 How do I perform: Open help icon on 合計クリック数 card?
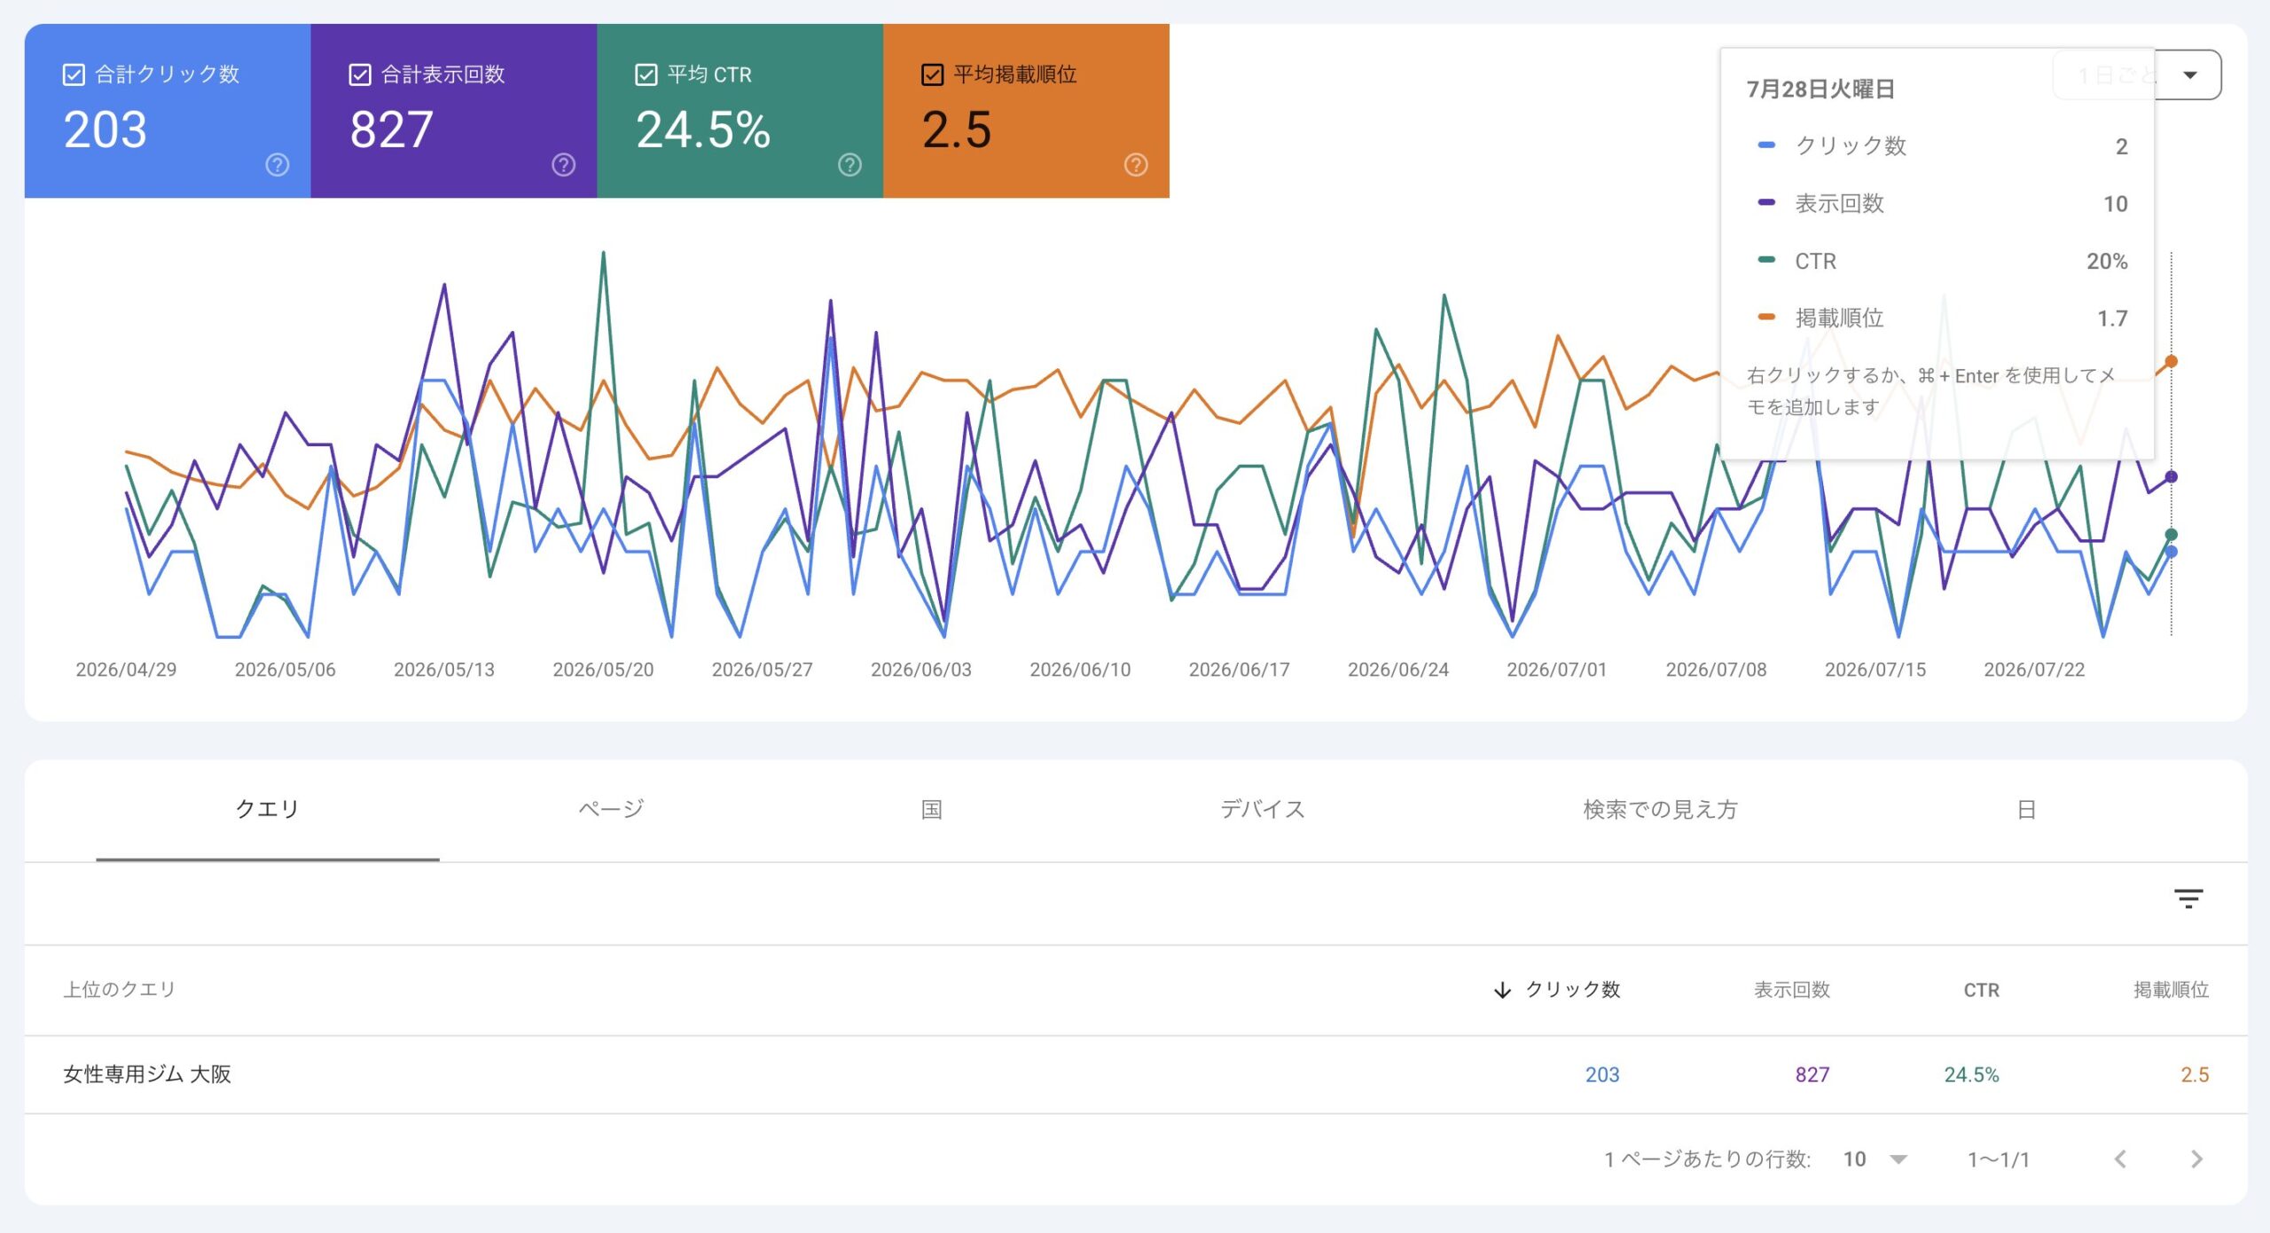click(x=278, y=165)
